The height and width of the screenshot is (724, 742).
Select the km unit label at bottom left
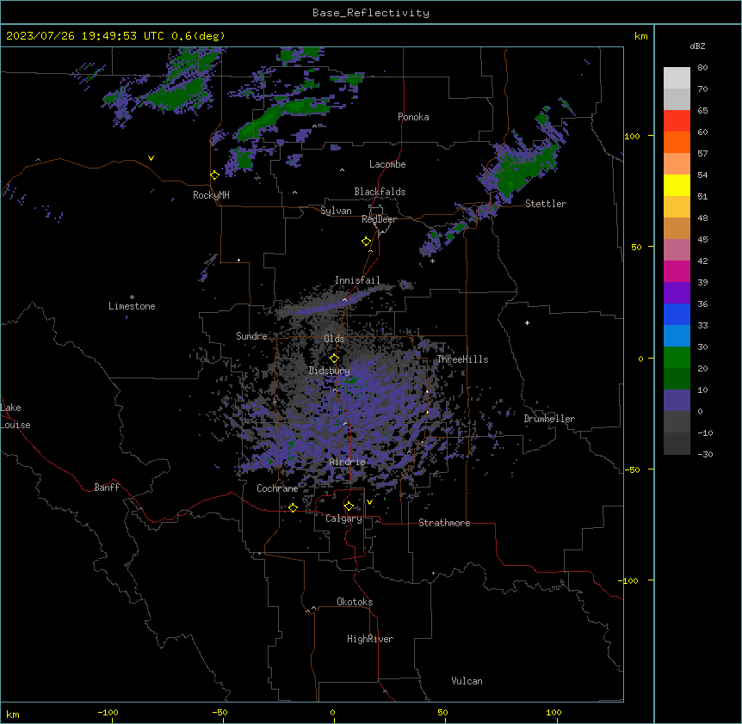pyautogui.click(x=12, y=714)
